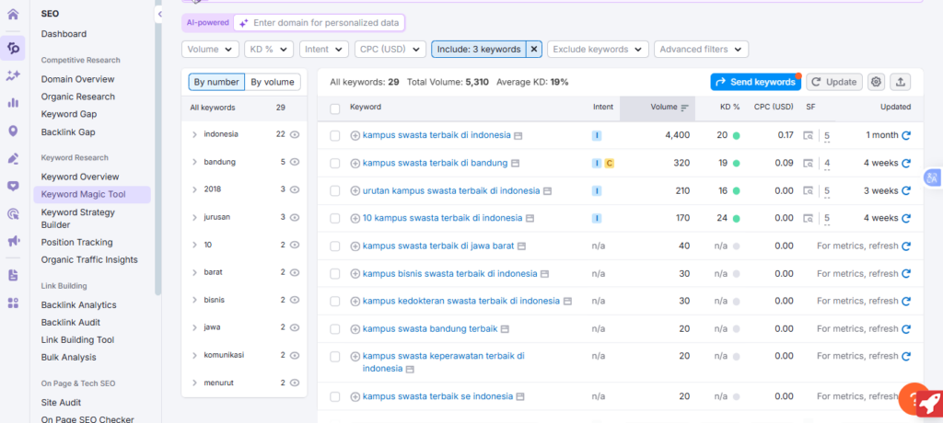The image size is (943, 423).
Task: Check the box for 10 kampus swasta terbaik di indonesia
Action: click(335, 218)
